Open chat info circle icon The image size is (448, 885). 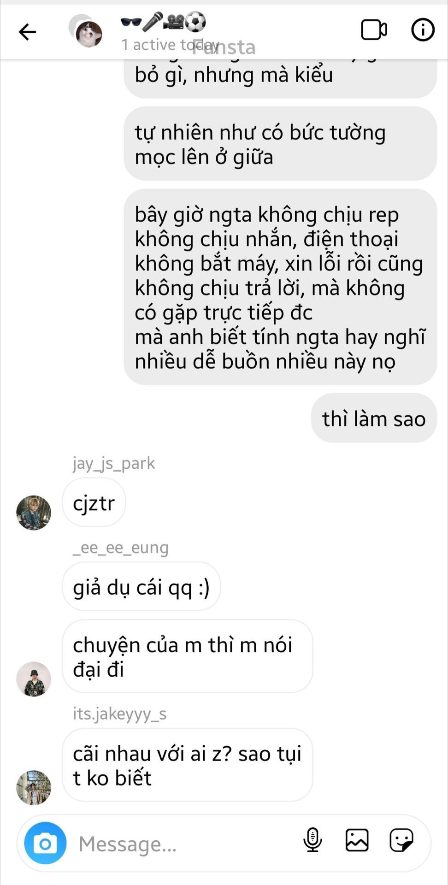click(423, 30)
